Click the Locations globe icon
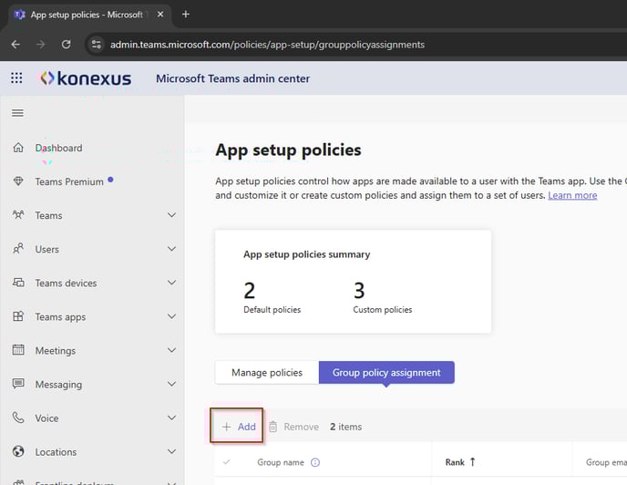Image resolution: width=627 pixels, height=485 pixels. (18, 451)
